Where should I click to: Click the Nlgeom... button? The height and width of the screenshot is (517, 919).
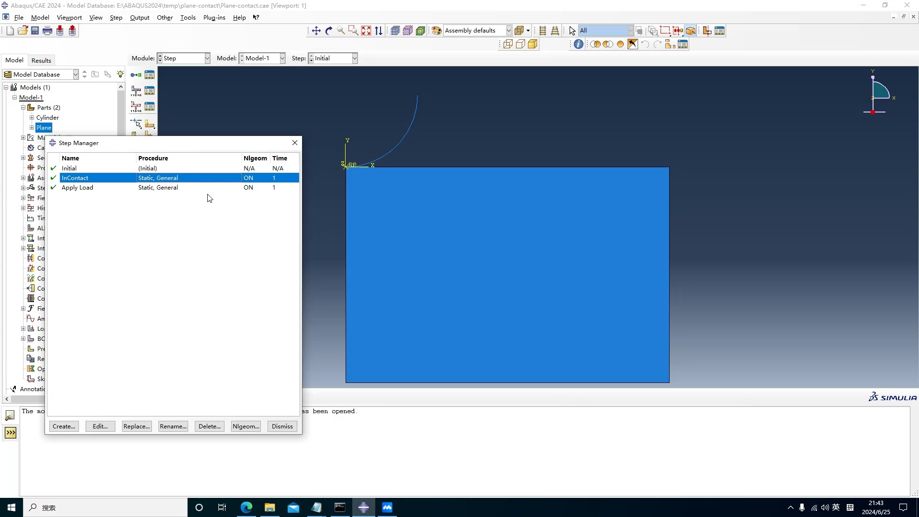click(246, 427)
